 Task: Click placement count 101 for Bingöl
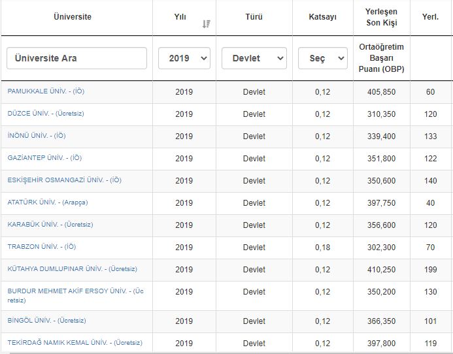431,321
